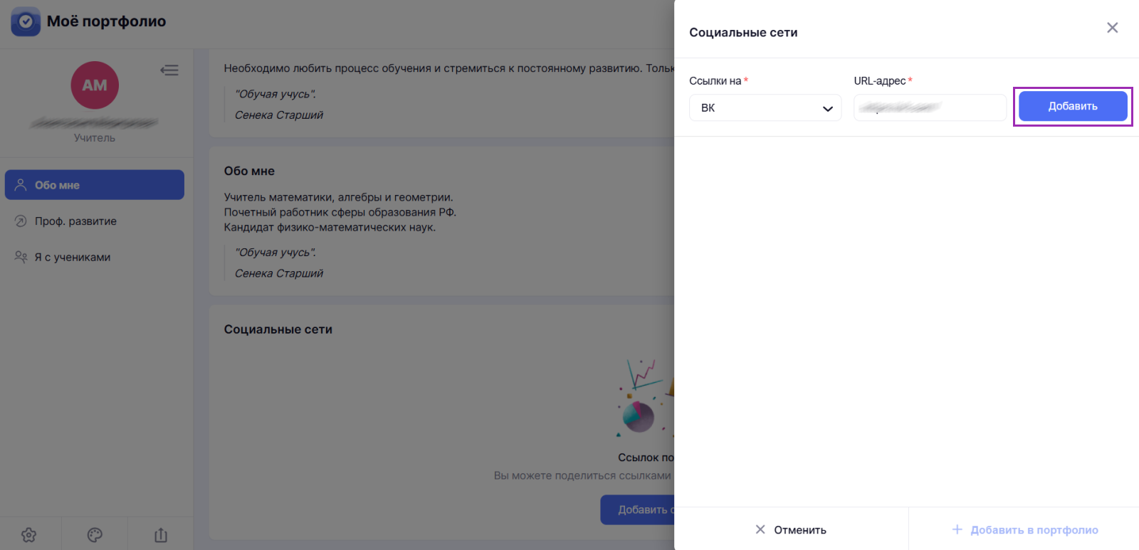Close the Социальные сети panel with X

1113,28
